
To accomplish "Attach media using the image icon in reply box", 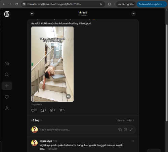I will 120,130.
